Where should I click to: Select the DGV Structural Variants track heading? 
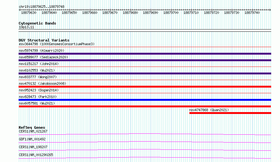tap(44, 40)
